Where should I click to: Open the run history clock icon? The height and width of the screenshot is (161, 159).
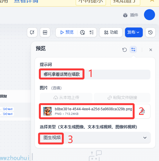coord(82,32)
